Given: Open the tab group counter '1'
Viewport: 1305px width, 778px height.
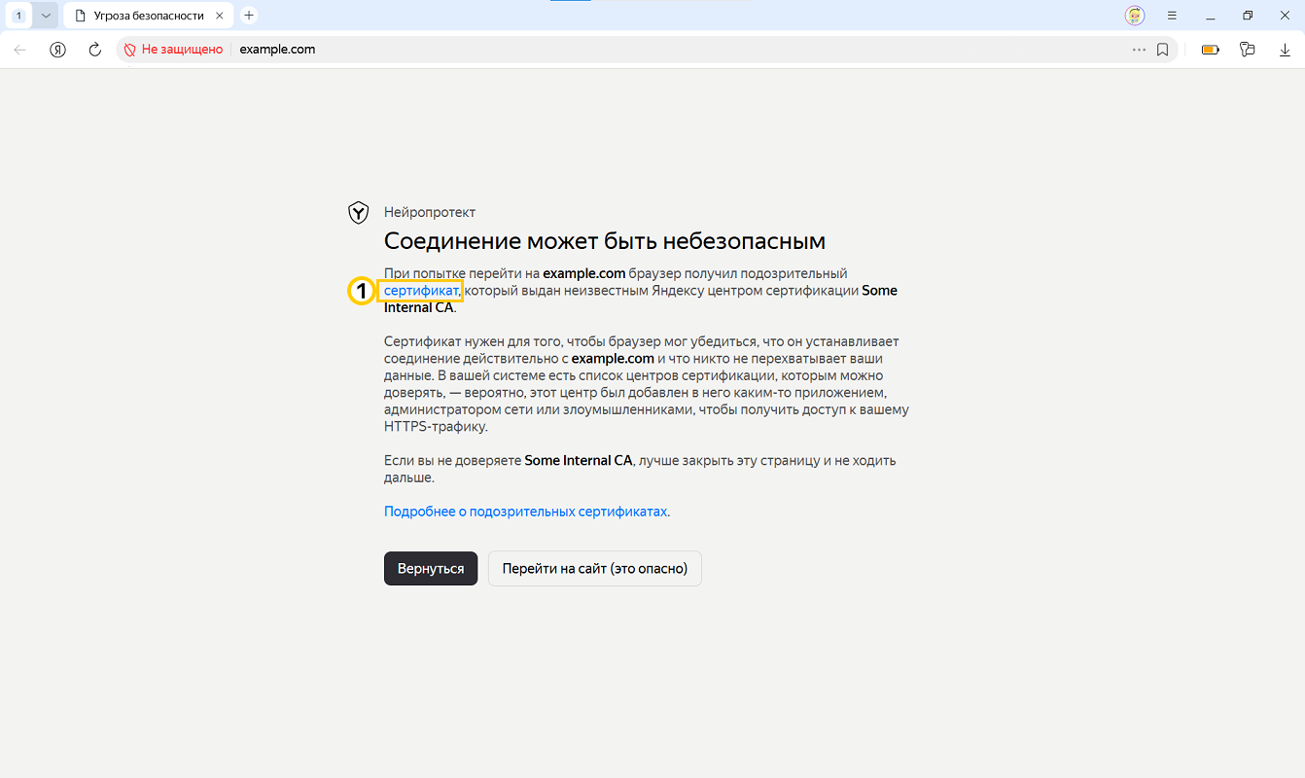Looking at the screenshot, I should pos(18,16).
